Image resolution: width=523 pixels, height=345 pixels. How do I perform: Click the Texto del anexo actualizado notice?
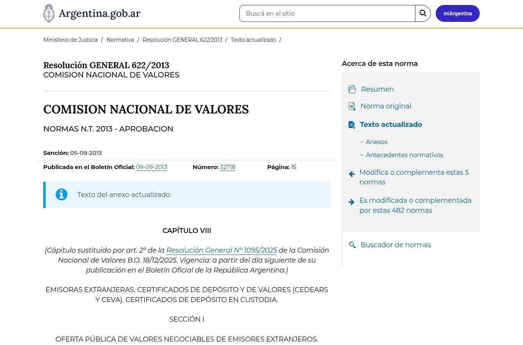coord(187,195)
